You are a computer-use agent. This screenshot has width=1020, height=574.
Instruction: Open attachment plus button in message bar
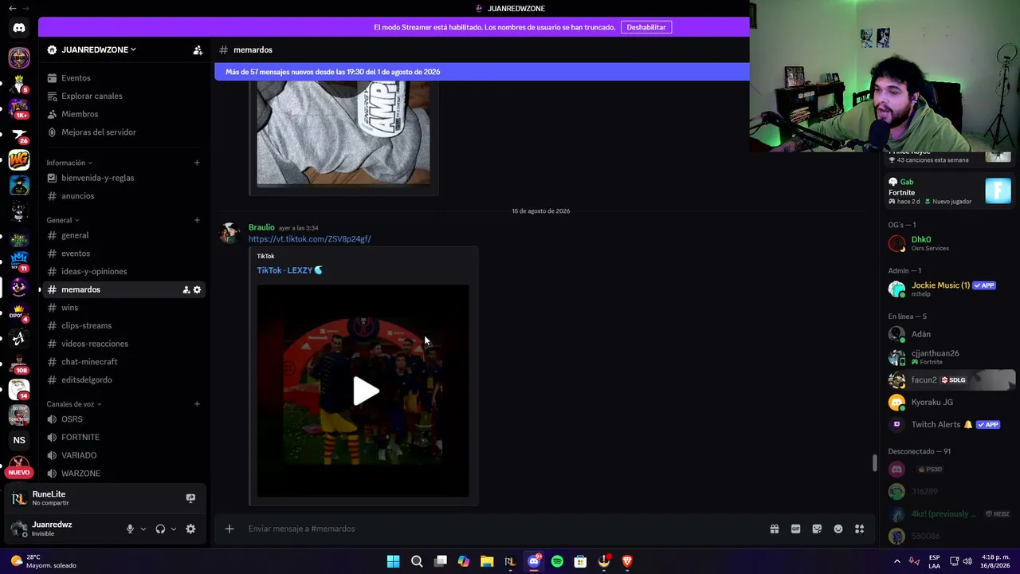tap(229, 529)
